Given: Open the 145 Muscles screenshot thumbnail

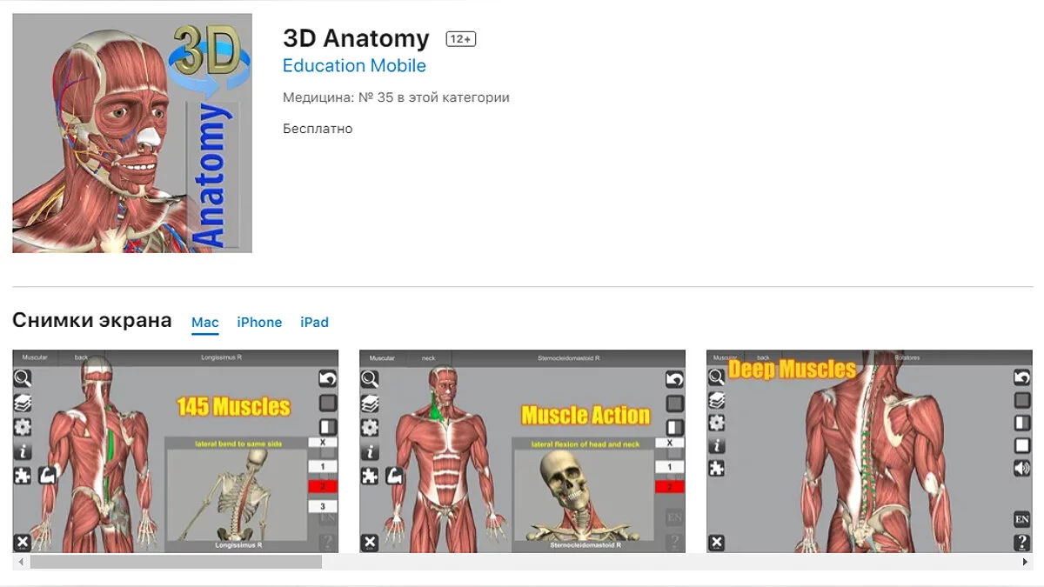Looking at the screenshot, I should tap(175, 451).
